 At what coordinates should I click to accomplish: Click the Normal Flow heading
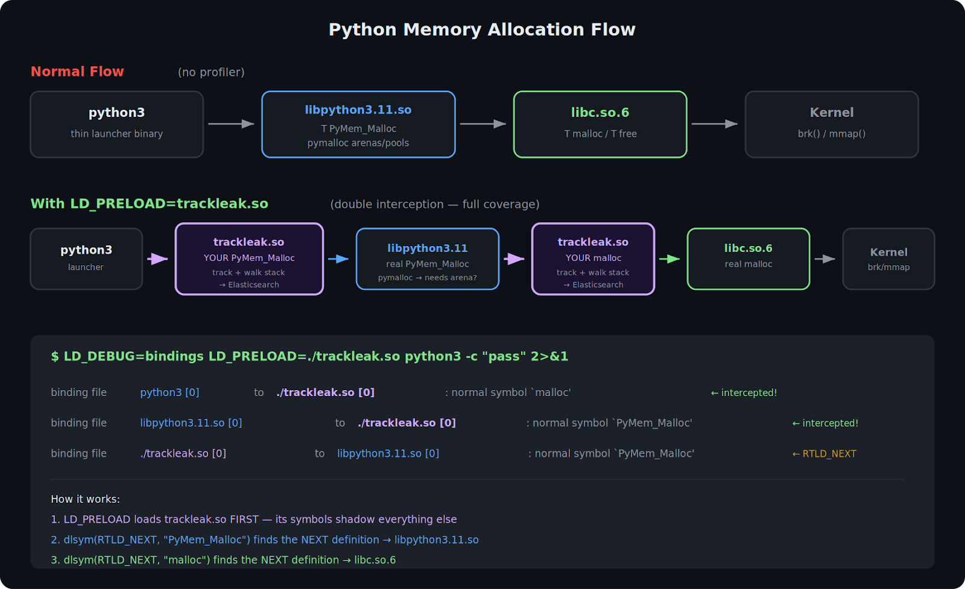click(x=77, y=72)
